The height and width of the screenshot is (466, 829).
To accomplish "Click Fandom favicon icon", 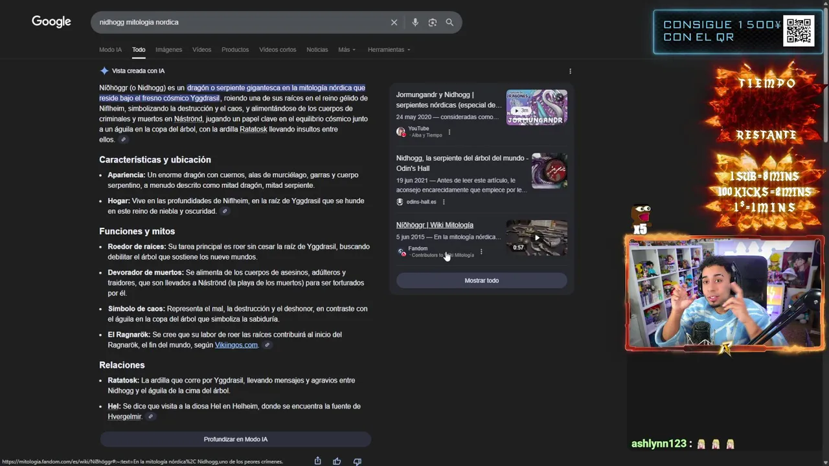I will pyautogui.click(x=402, y=252).
